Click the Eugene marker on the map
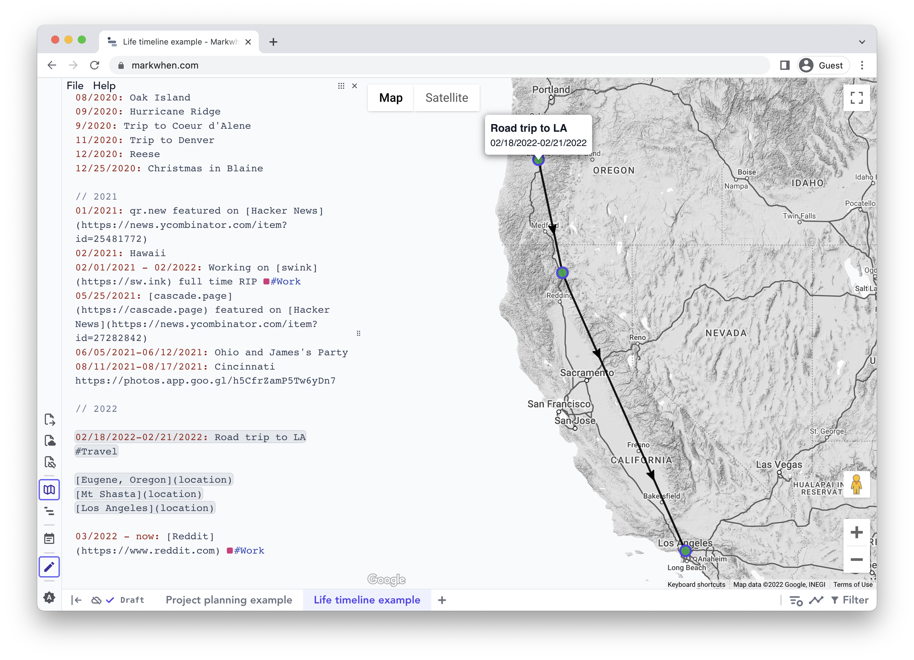This screenshot has height=660, width=914. point(538,160)
